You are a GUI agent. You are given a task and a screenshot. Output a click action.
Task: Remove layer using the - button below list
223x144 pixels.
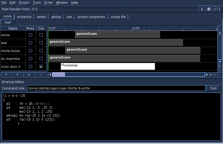[x=40, y=75]
